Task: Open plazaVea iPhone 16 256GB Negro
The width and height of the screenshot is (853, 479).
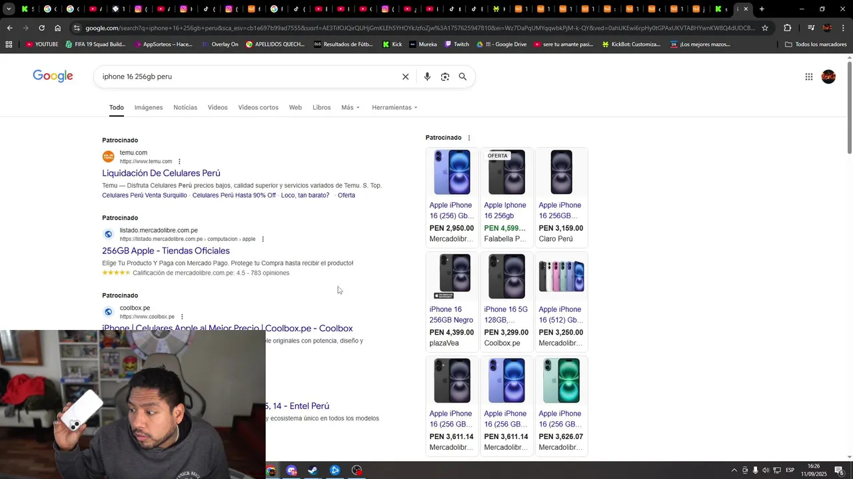Action: click(452, 301)
